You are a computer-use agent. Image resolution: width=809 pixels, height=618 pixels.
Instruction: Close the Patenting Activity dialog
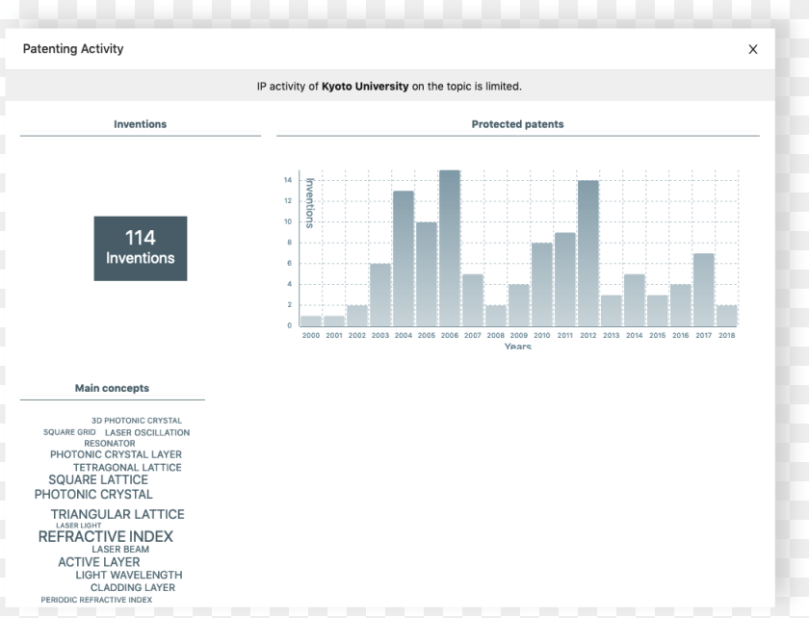click(x=753, y=49)
